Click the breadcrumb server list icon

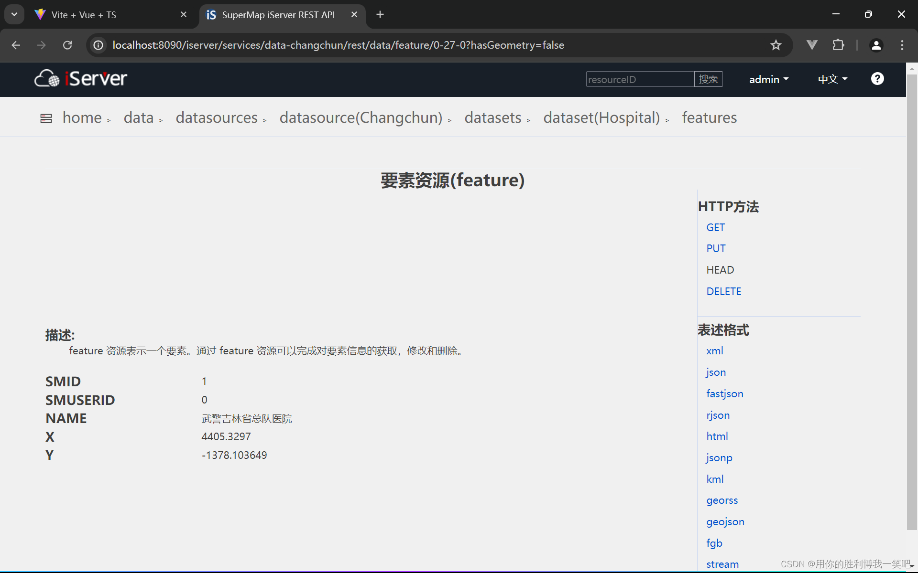(46, 118)
